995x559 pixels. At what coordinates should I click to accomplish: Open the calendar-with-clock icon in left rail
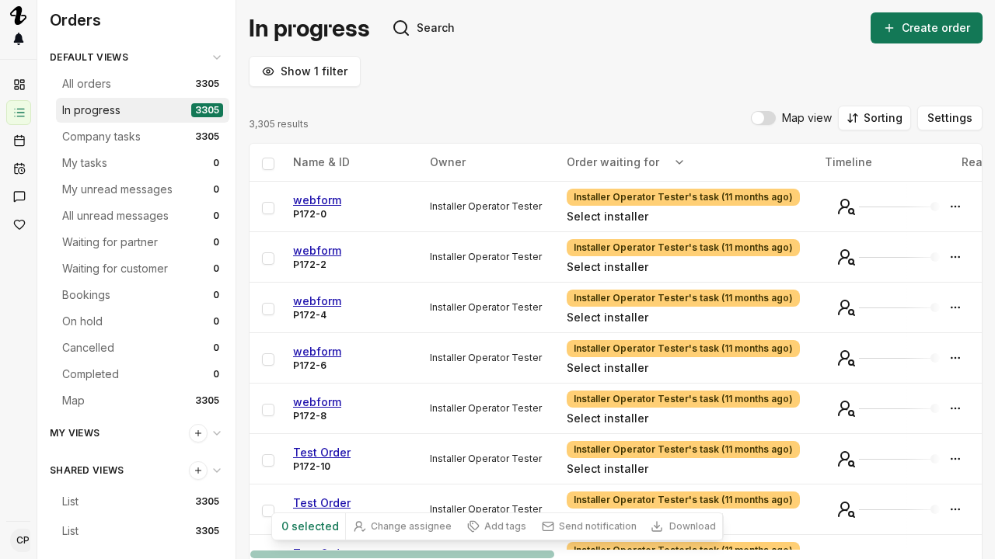19,168
